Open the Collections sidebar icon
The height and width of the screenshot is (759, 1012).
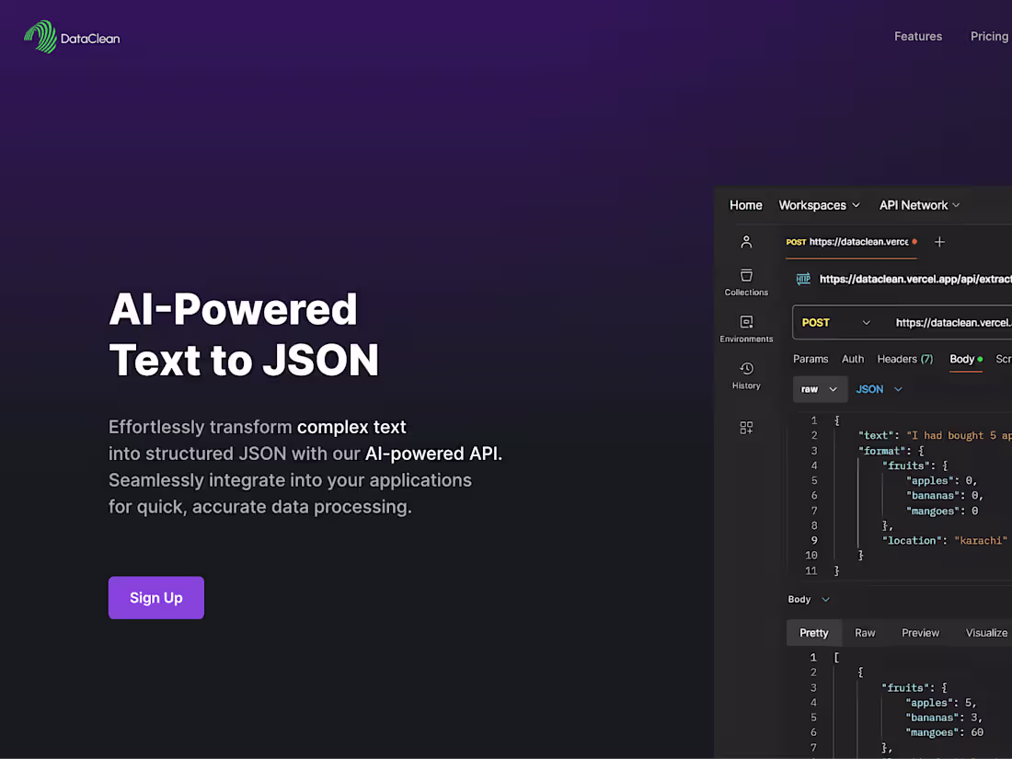(746, 282)
